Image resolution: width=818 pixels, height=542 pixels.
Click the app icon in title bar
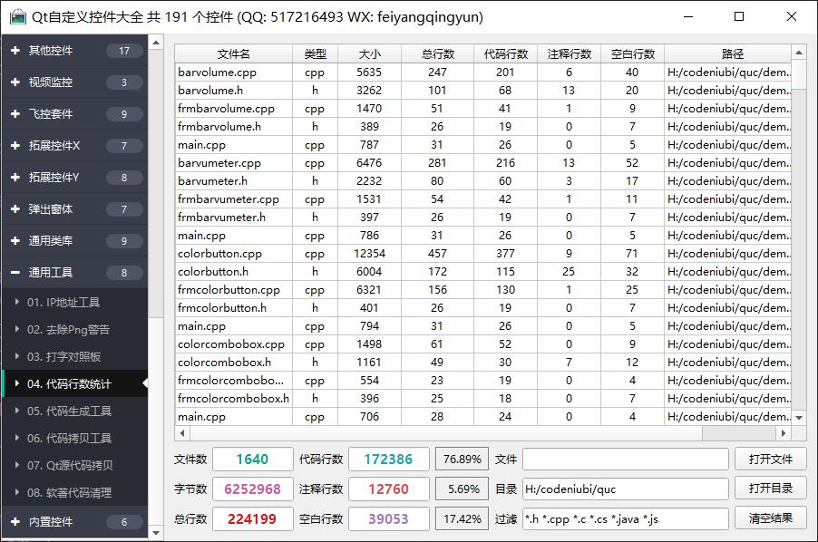pyautogui.click(x=17, y=17)
